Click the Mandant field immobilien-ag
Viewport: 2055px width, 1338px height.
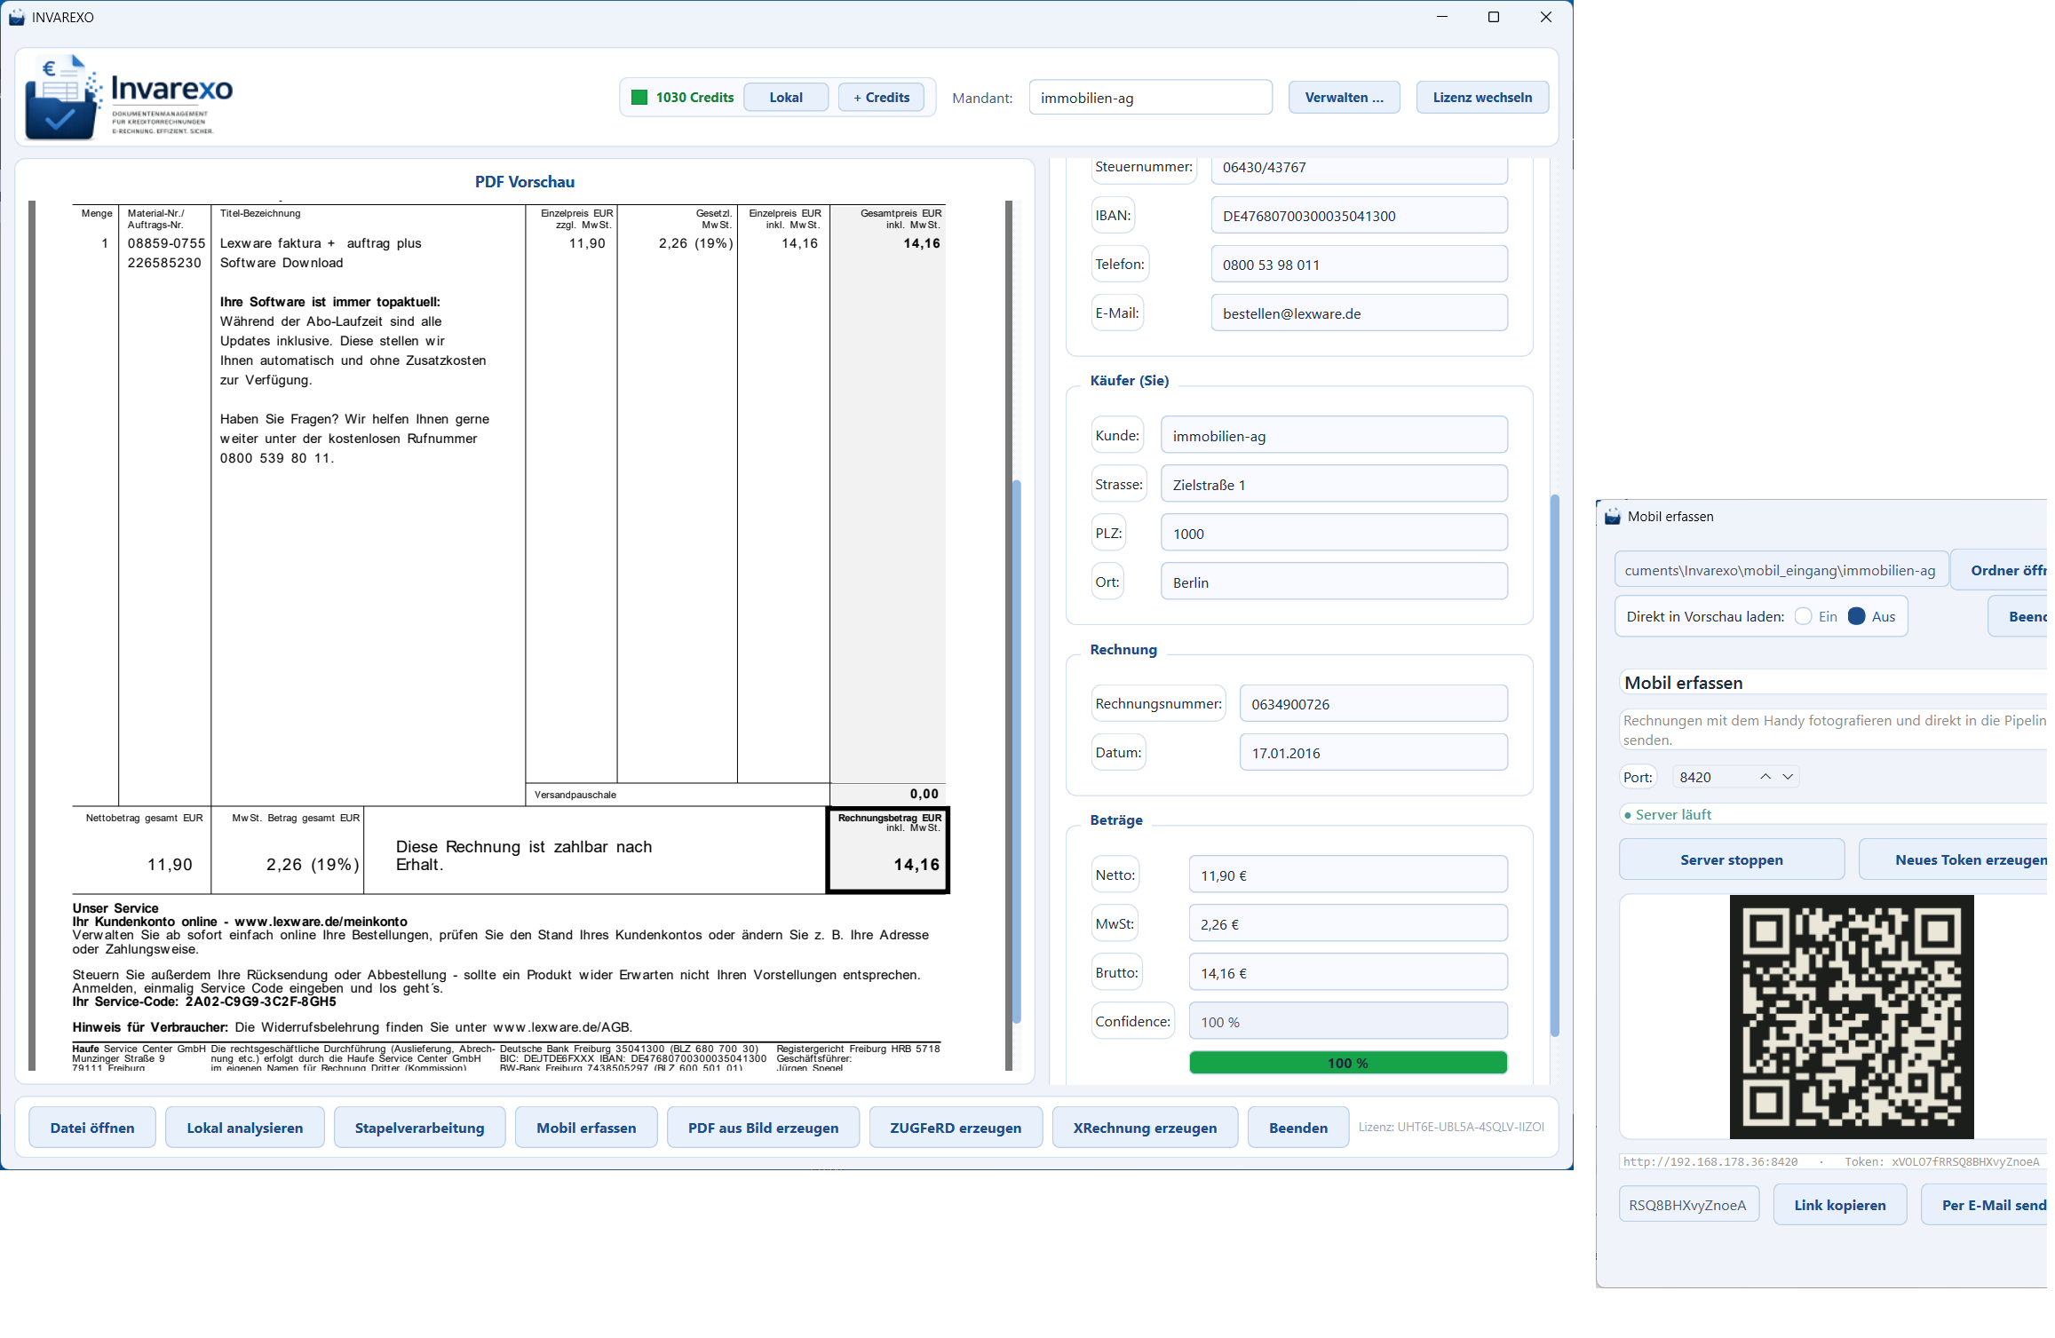click(1150, 98)
